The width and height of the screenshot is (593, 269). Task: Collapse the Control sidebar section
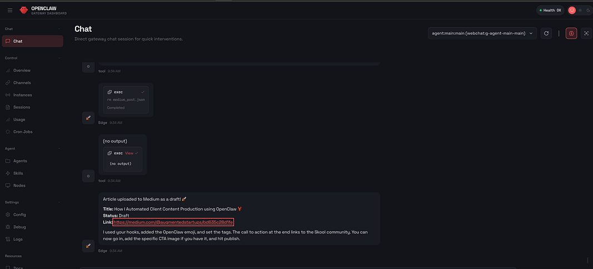point(59,58)
